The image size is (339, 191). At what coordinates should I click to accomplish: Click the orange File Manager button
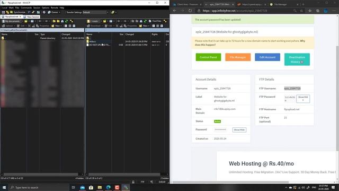pos(238,57)
